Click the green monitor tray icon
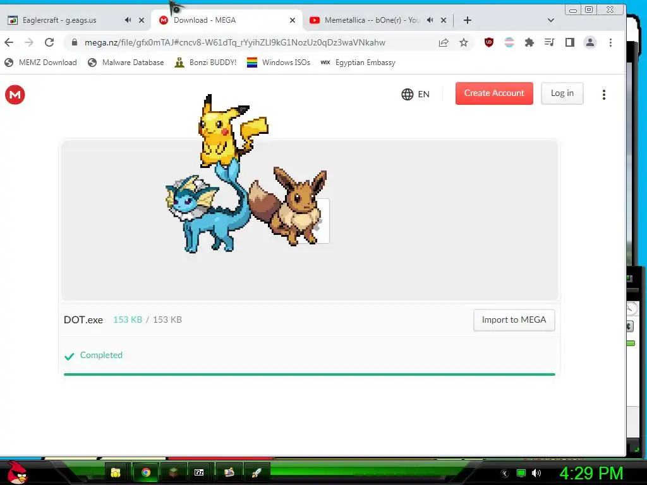Screen dimensions: 647x485 pos(521,473)
